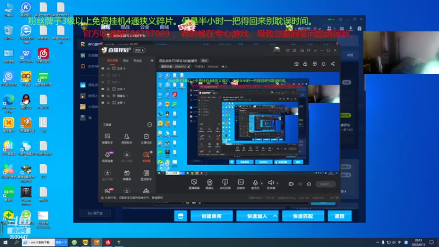Image resolution: width=439 pixels, height=247 pixels.
Task: Open the 歌词助手 tool
Action: coord(146,175)
